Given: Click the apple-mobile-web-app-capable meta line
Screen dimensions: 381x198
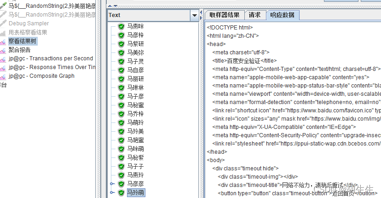Looking at the screenshot, I should click(x=291, y=77).
